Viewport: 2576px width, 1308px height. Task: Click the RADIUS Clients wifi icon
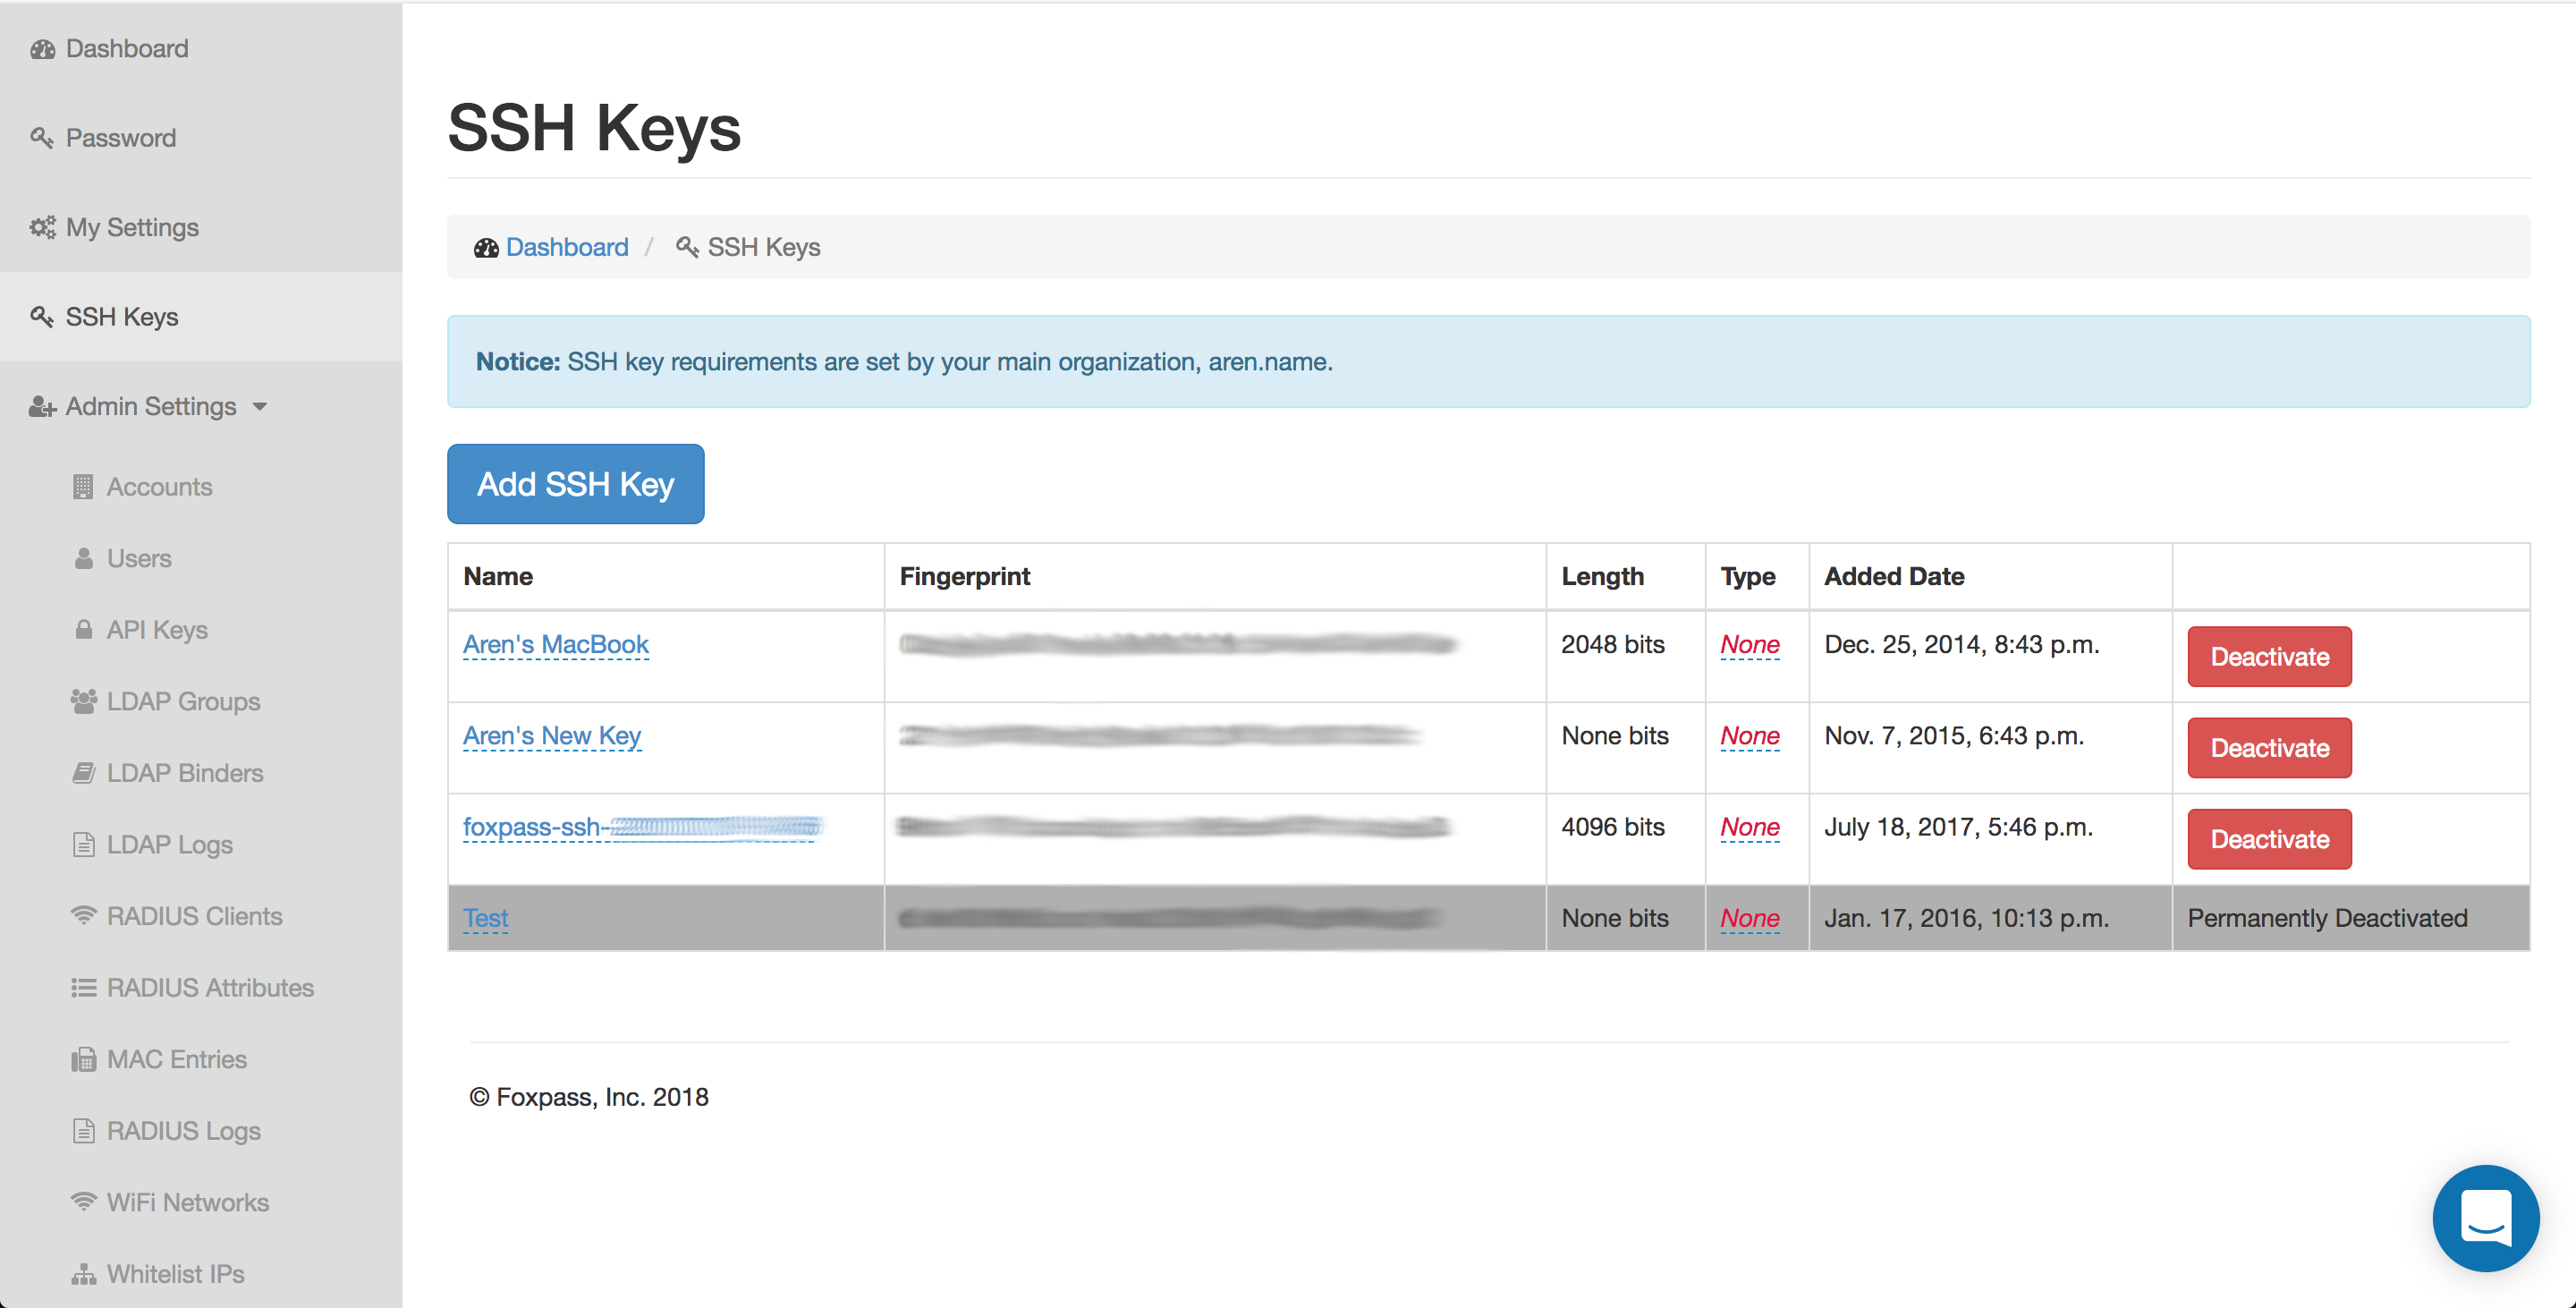[x=84, y=916]
